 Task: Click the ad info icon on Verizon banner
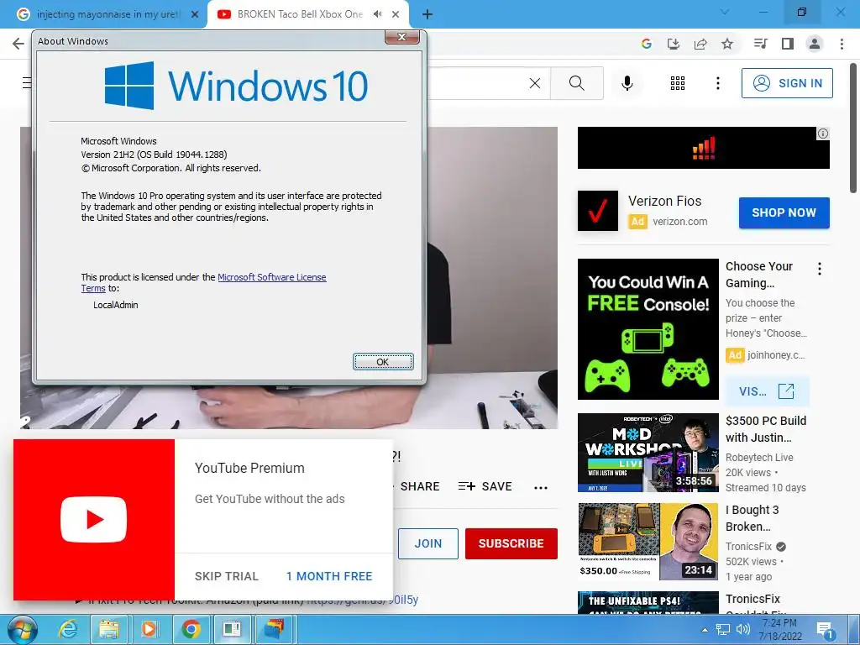click(x=823, y=134)
